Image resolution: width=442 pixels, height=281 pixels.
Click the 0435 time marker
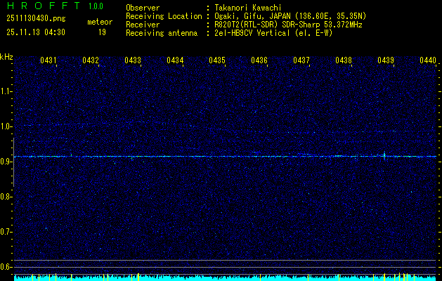(217, 61)
